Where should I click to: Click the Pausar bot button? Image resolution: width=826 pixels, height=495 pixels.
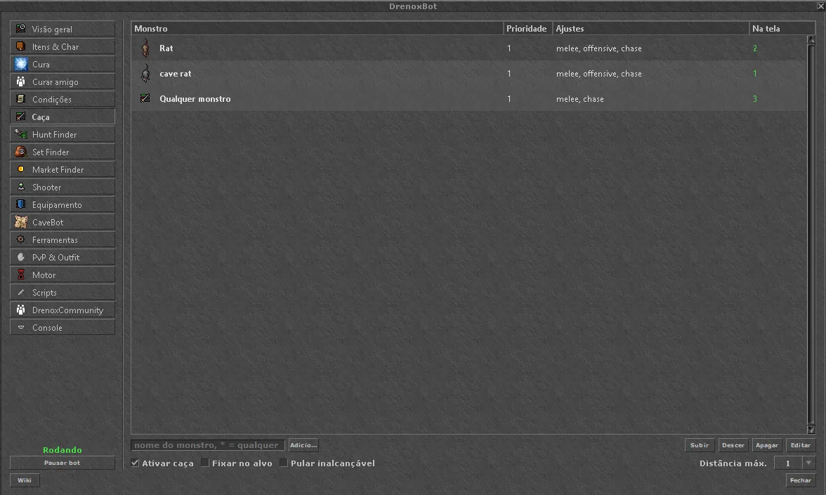click(x=62, y=462)
